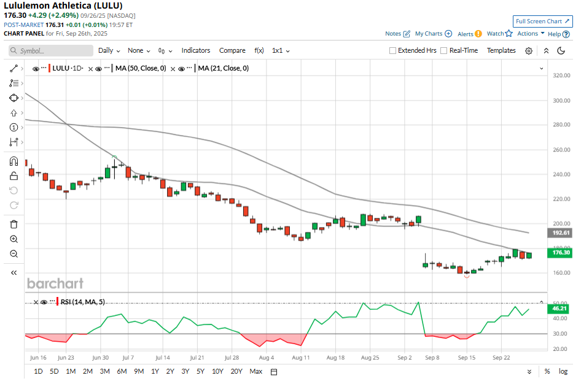This screenshot has height=389, width=581.
Task: Click the undo arrow icon
Action: [x=14, y=191]
